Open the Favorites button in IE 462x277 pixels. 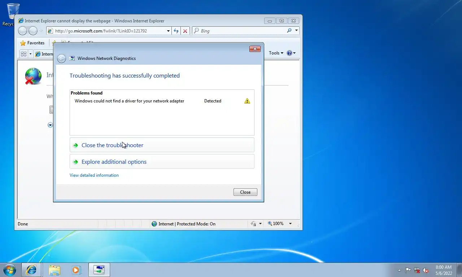(x=32, y=43)
